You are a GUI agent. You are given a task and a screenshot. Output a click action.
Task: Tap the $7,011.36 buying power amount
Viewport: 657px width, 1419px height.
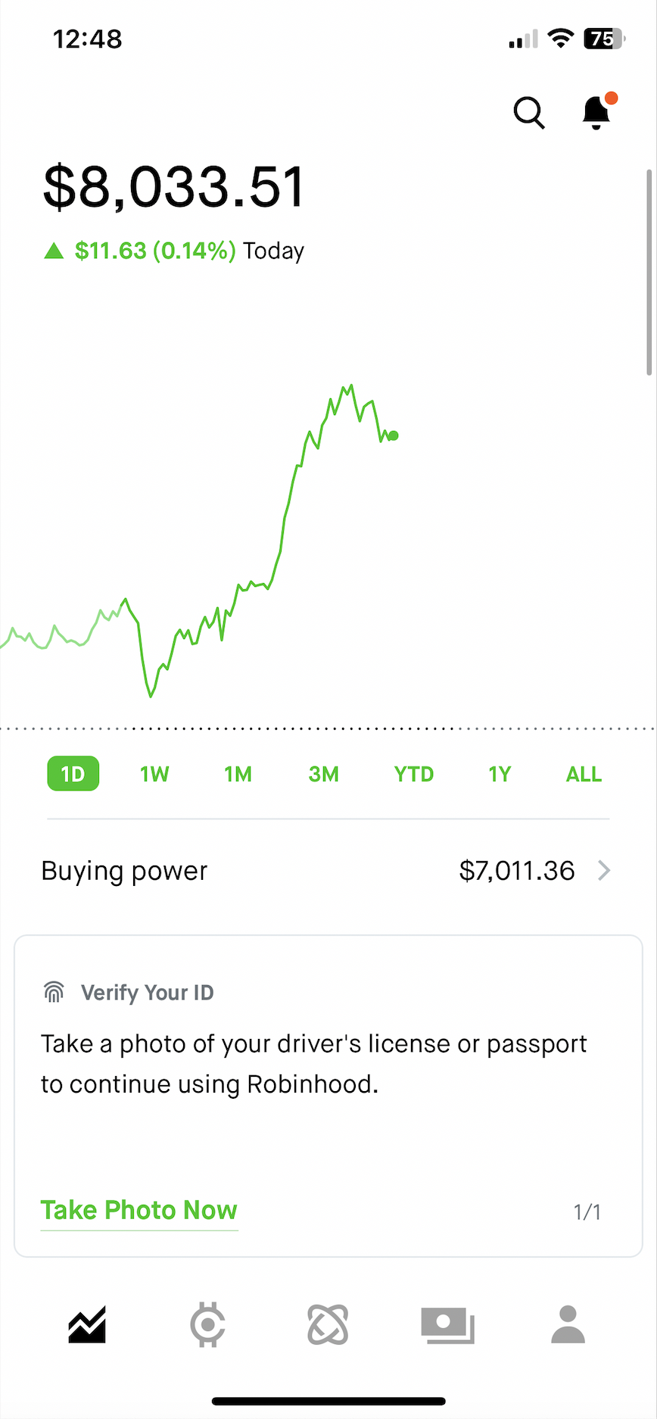(517, 871)
